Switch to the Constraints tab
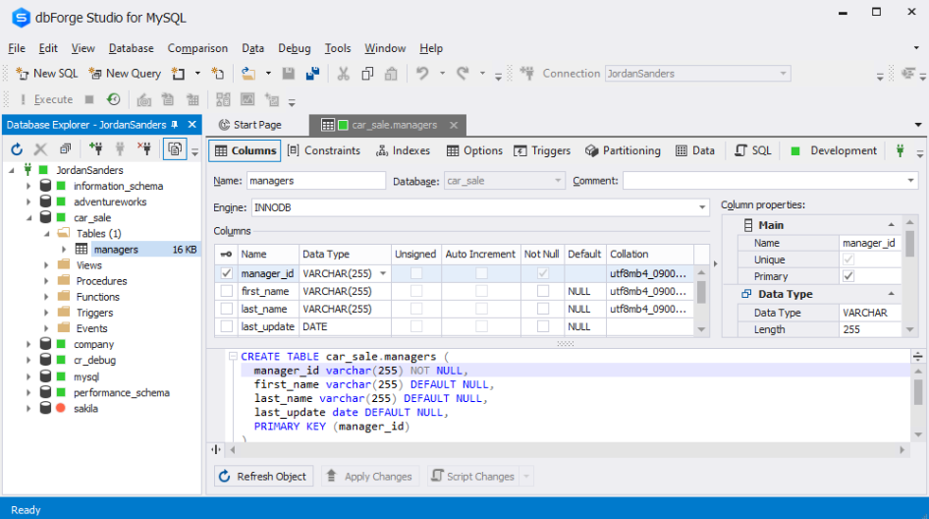 [x=324, y=150]
